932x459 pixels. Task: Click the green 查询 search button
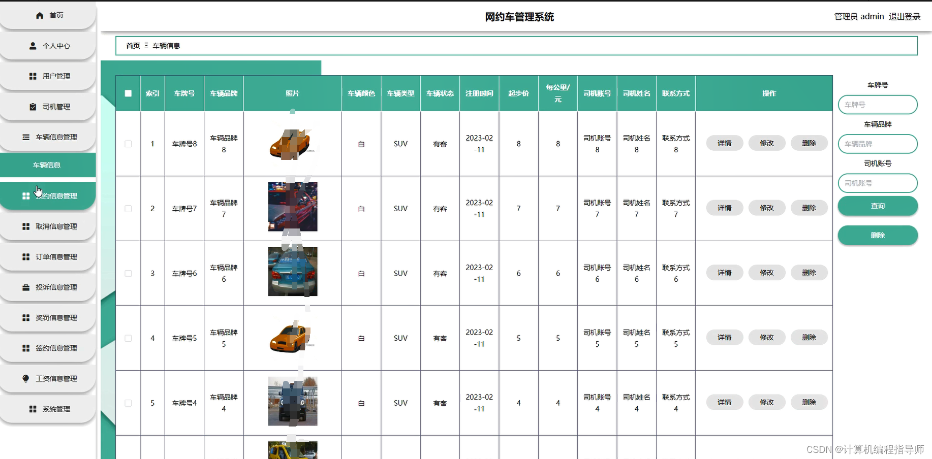pyautogui.click(x=878, y=206)
